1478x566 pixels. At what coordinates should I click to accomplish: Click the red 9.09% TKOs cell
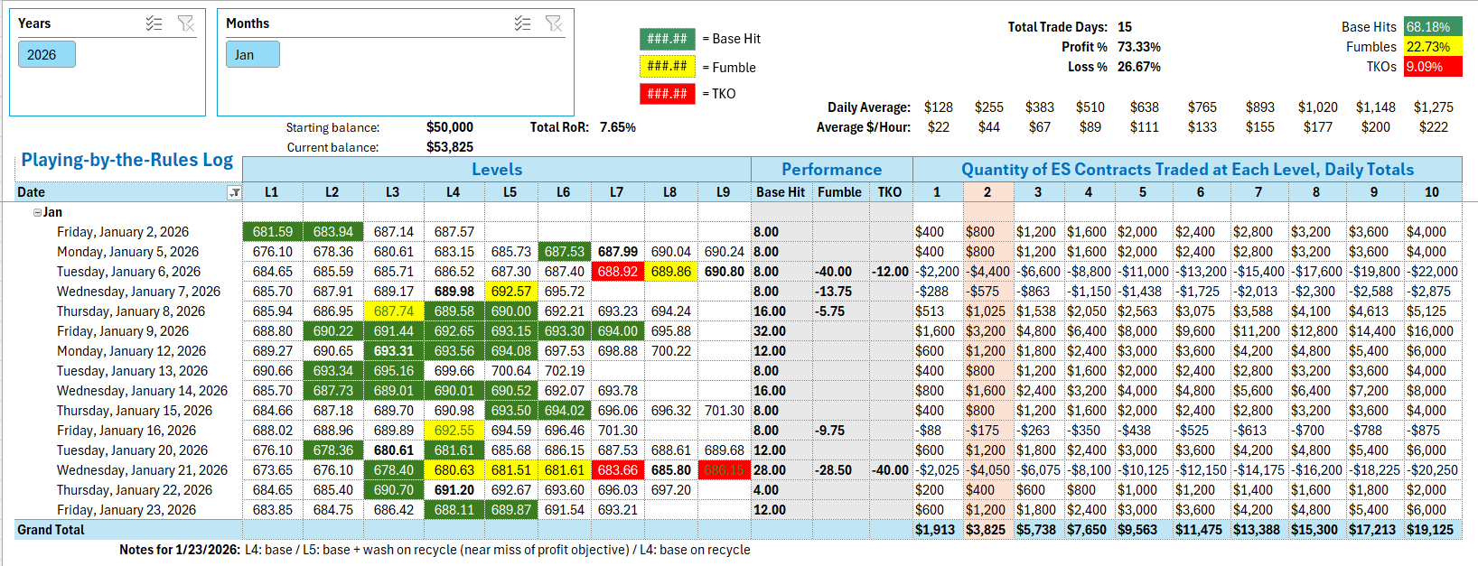[1433, 67]
